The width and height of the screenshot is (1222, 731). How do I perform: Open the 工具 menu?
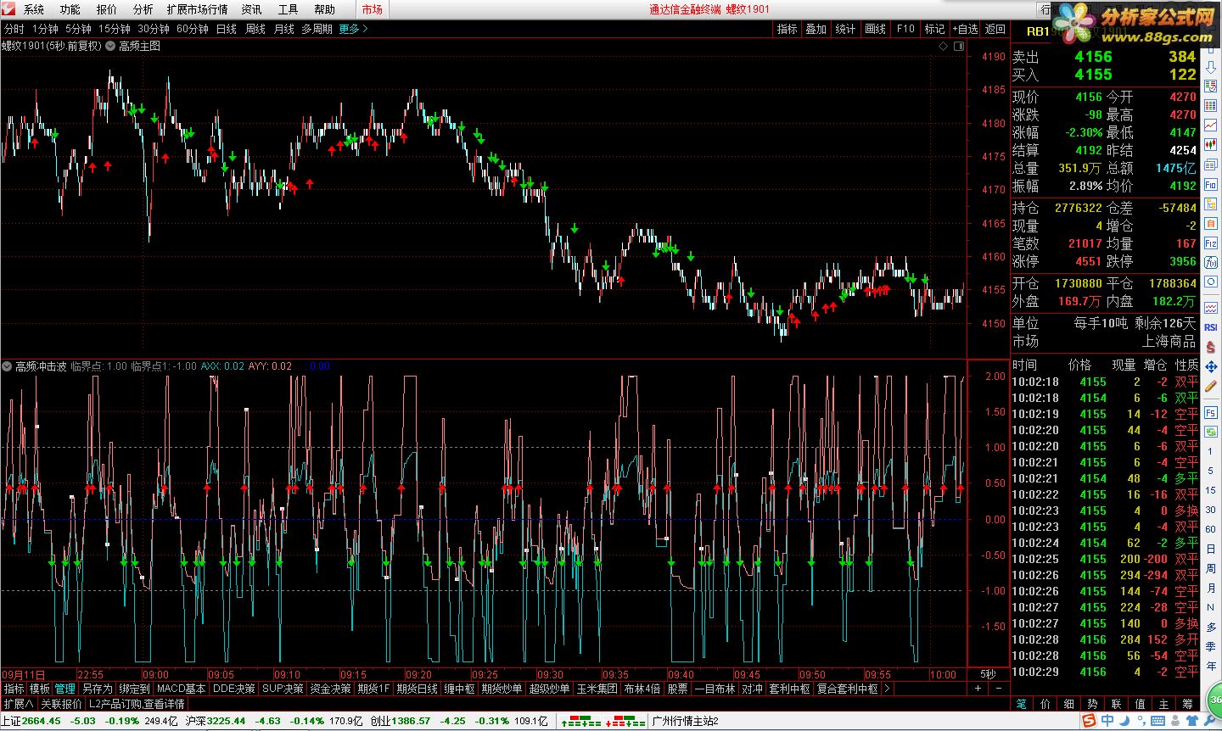coord(289,9)
